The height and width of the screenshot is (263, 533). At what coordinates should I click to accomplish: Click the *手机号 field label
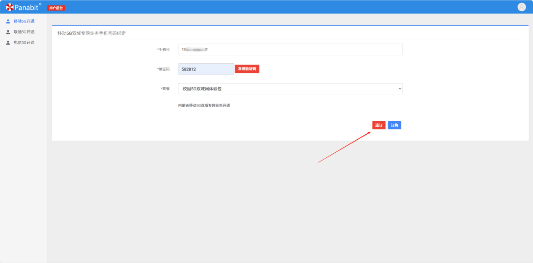[x=163, y=49]
